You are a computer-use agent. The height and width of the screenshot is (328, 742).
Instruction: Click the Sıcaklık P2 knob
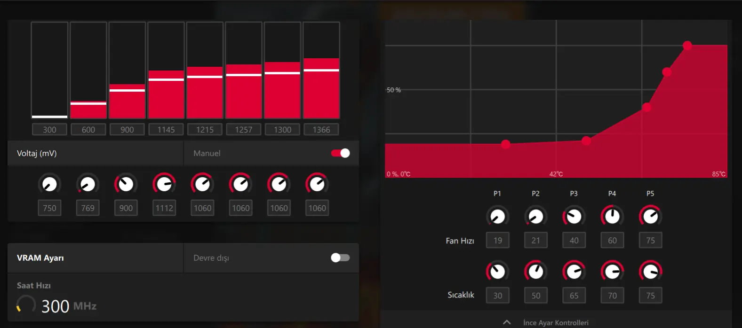click(535, 271)
